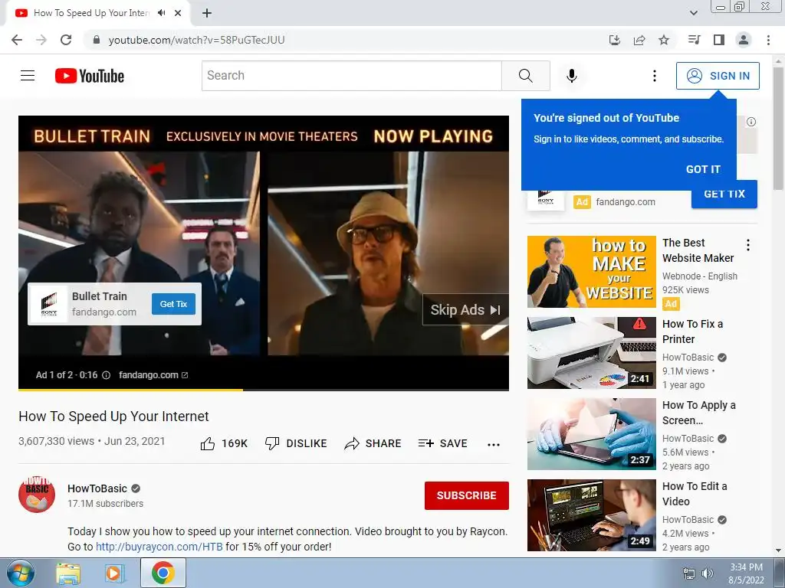This screenshot has width=785, height=588.
Task: Open the How To Fix a Printer thumbnail
Action: coord(591,352)
